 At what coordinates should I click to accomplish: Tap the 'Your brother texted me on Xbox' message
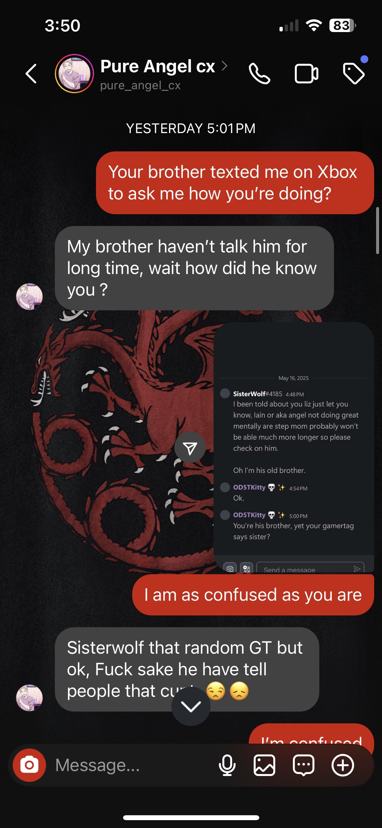pyautogui.click(x=235, y=182)
